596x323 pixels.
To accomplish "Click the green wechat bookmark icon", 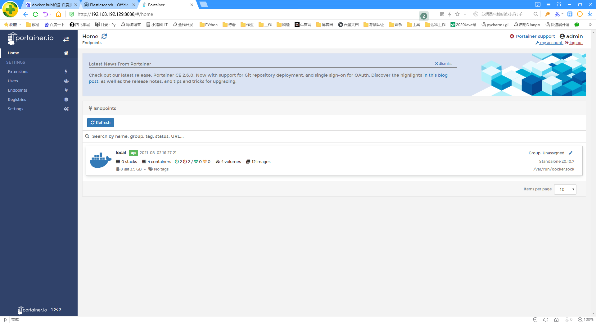I will point(577,25).
